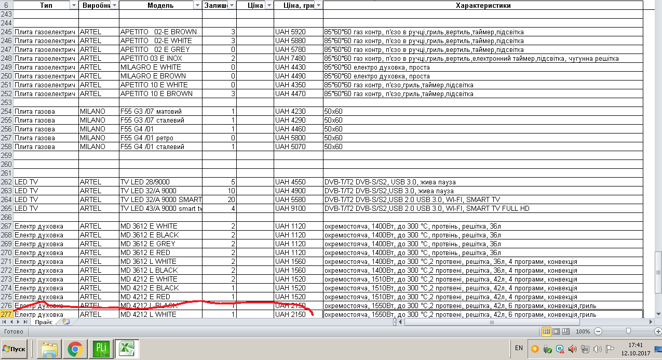Go to the last sheet with navigation arrow

click(x=26, y=322)
